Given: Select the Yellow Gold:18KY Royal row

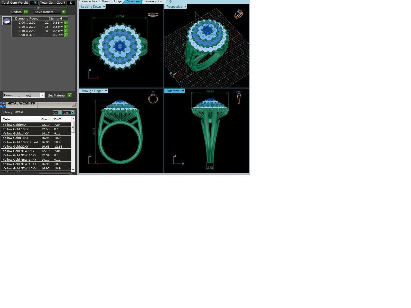Looking at the screenshot, I should point(36,142).
